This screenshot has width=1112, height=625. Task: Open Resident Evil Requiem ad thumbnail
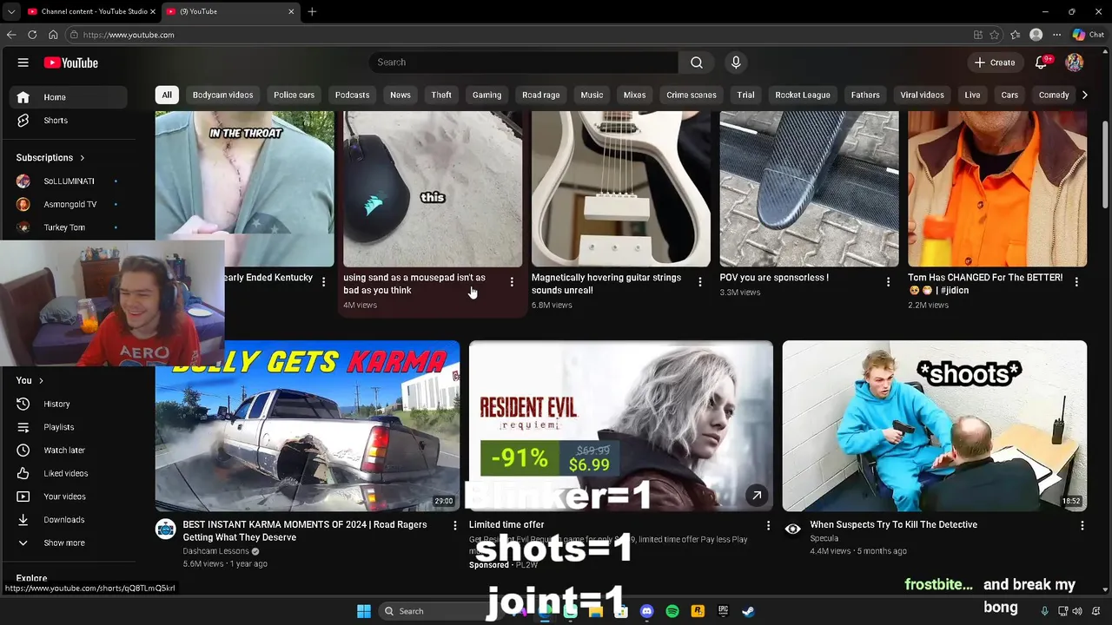tap(621, 425)
